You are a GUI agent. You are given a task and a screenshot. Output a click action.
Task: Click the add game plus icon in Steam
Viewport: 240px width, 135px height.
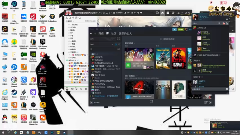pos(92,102)
